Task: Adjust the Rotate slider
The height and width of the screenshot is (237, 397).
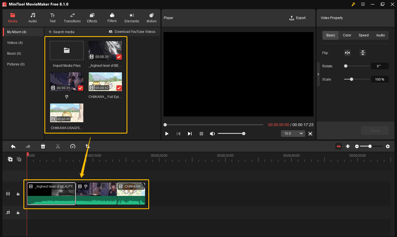Action: click(357, 66)
